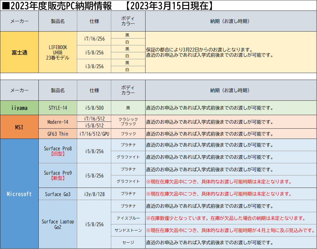Click the "Surface Go3" product cell

58,194
